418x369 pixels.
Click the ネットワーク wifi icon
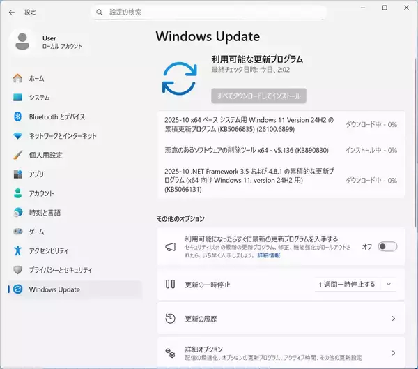click(x=17, y=136)
